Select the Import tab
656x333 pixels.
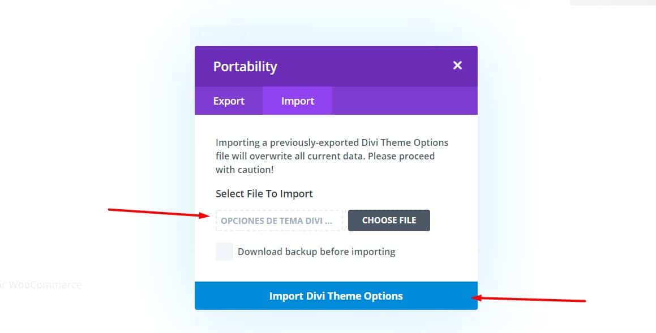point(298,101)
